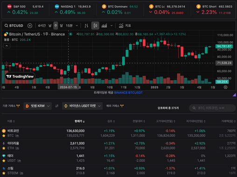Viewport: 237px width, 177px height.
Task: Click the Bithumb logo in exchange selector
Action: 27,106
